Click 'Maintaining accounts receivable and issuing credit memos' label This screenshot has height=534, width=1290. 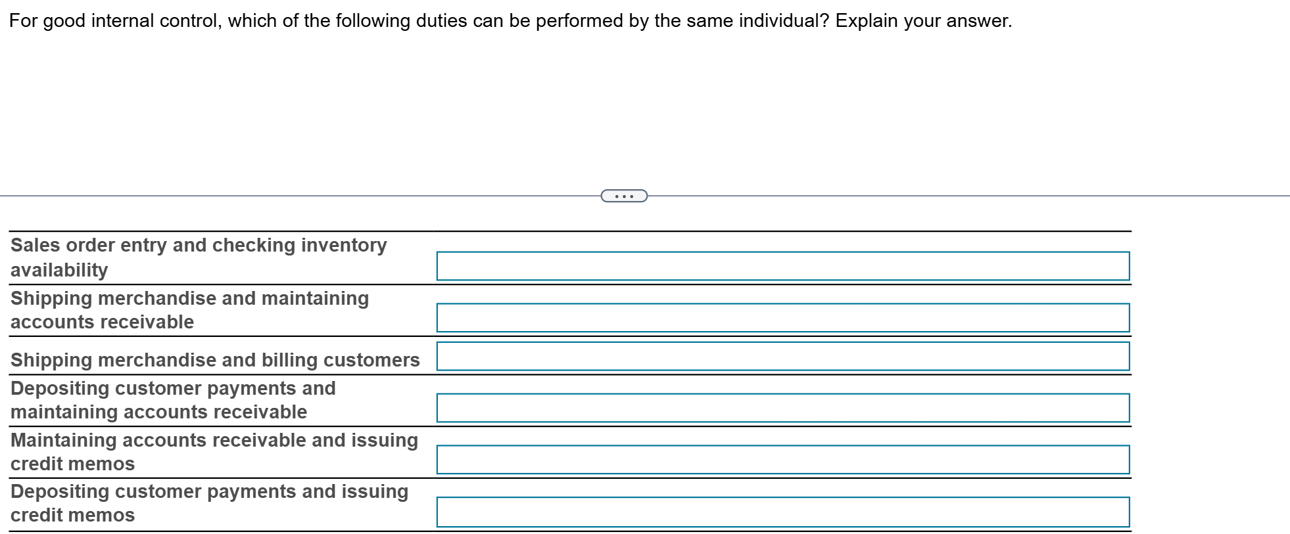pyautogui.click(x=214, y=452)
